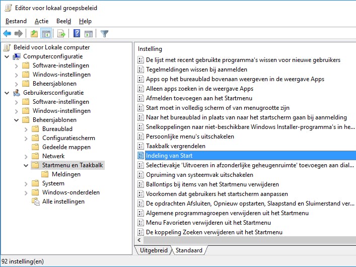Click the Beleid voor Lokale computer scroll icon
The image size is (356, 267).
pos(7,47)
